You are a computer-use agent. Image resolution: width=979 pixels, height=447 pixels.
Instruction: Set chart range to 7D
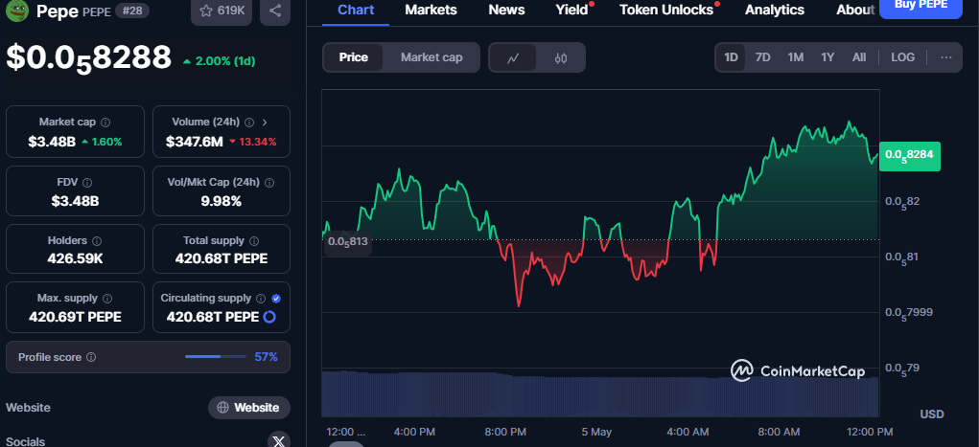763,57
